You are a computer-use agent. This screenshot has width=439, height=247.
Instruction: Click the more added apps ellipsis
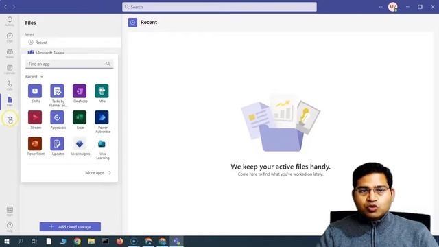[x=10, y=119]
